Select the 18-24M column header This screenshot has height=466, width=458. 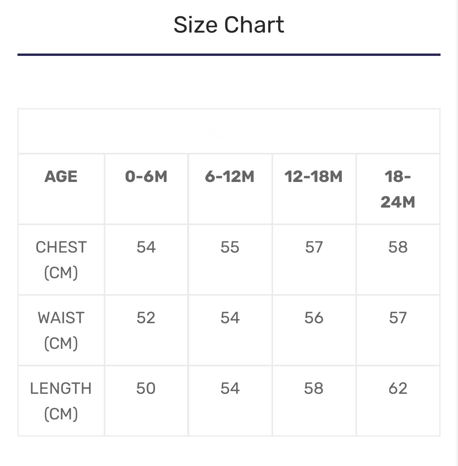point(398,189)
